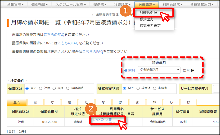Screen dimensions: 220x135
Task: Open the 利用者請求 dropdown menu
Action: [172, 4]
